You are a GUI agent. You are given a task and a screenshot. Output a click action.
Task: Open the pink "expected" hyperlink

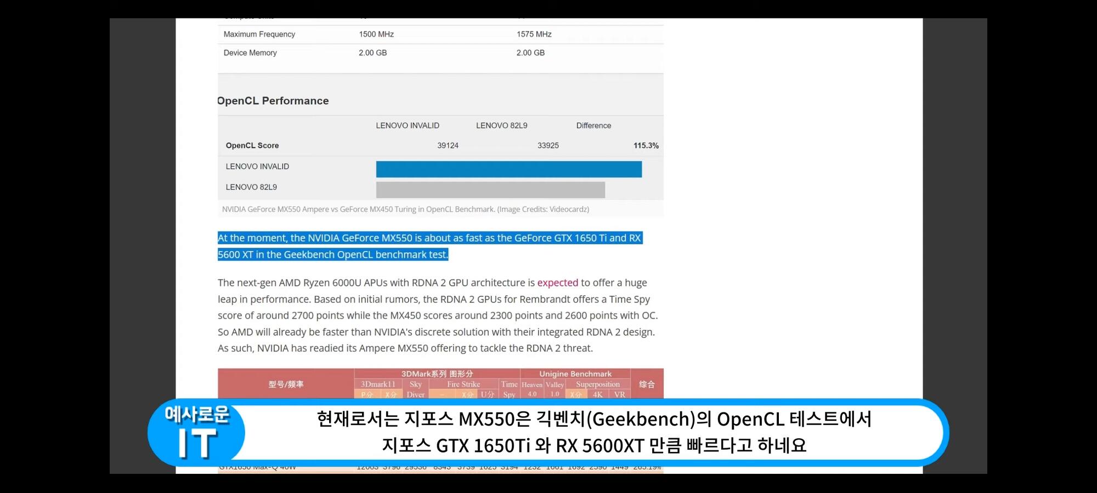tap(557, 283)
